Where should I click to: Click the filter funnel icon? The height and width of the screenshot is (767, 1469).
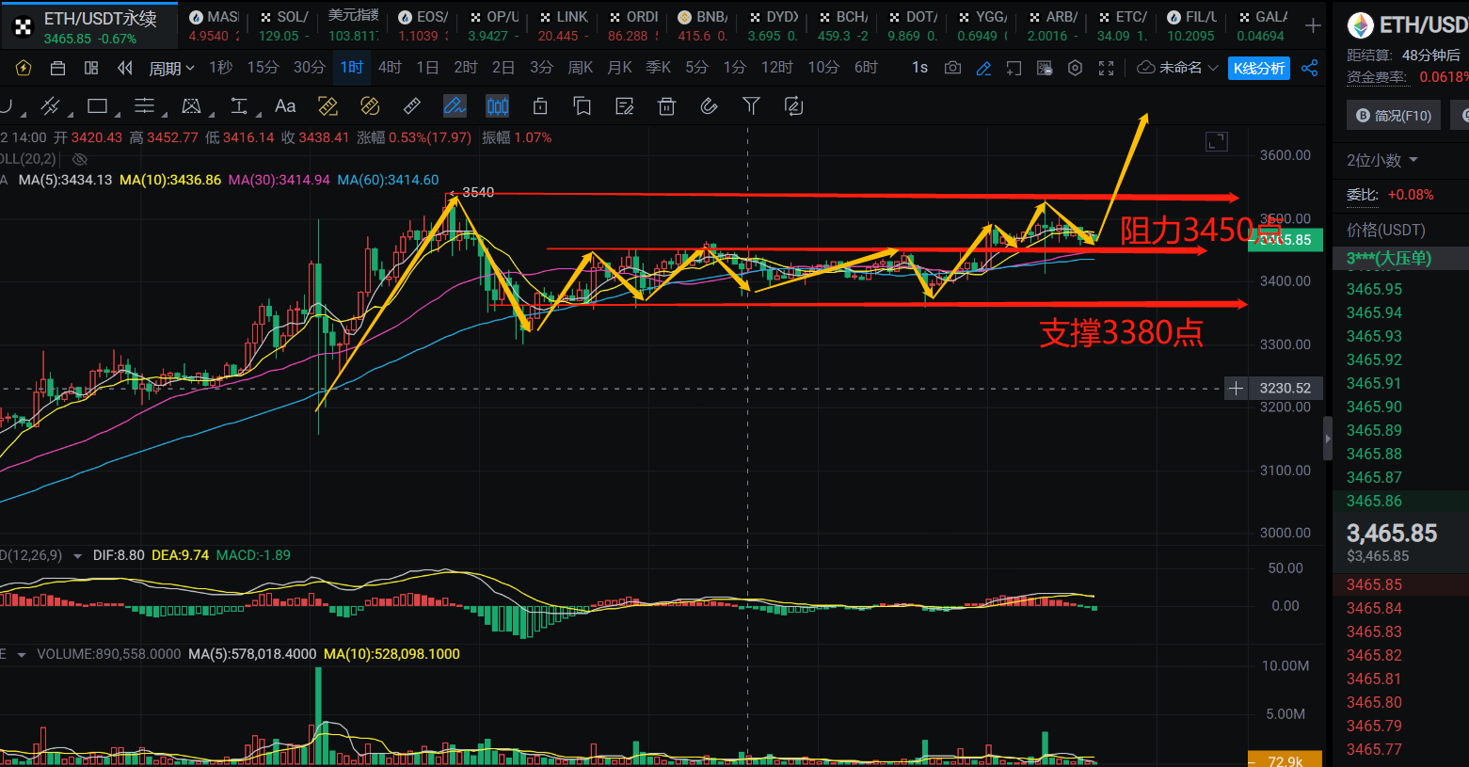751,106
